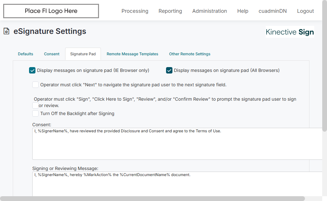
Task: Open the Processing menu
Action: pos(135,11)
